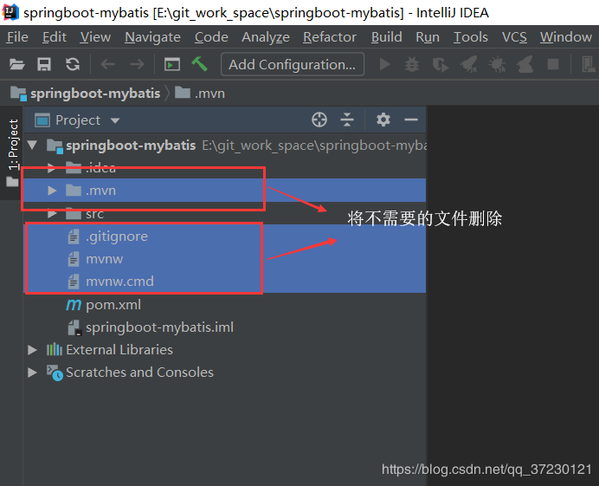599x486 pixels.
Task: Click the IntelliJ IDEA logo in the title bar
Action: (x=10, y=12)
